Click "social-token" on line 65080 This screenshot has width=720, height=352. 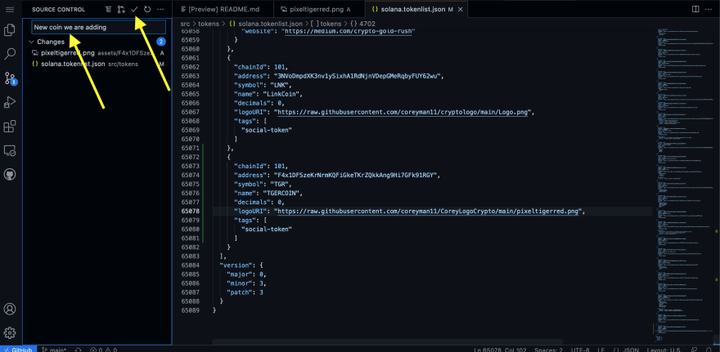(x=267, y=229)
